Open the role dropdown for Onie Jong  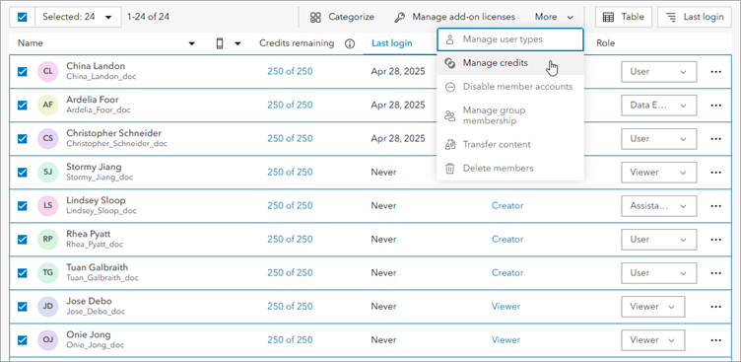point(653,340)
